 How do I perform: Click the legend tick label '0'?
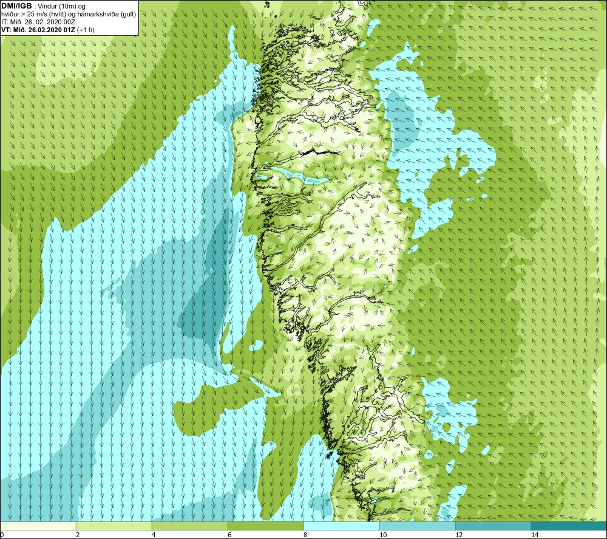2,535
